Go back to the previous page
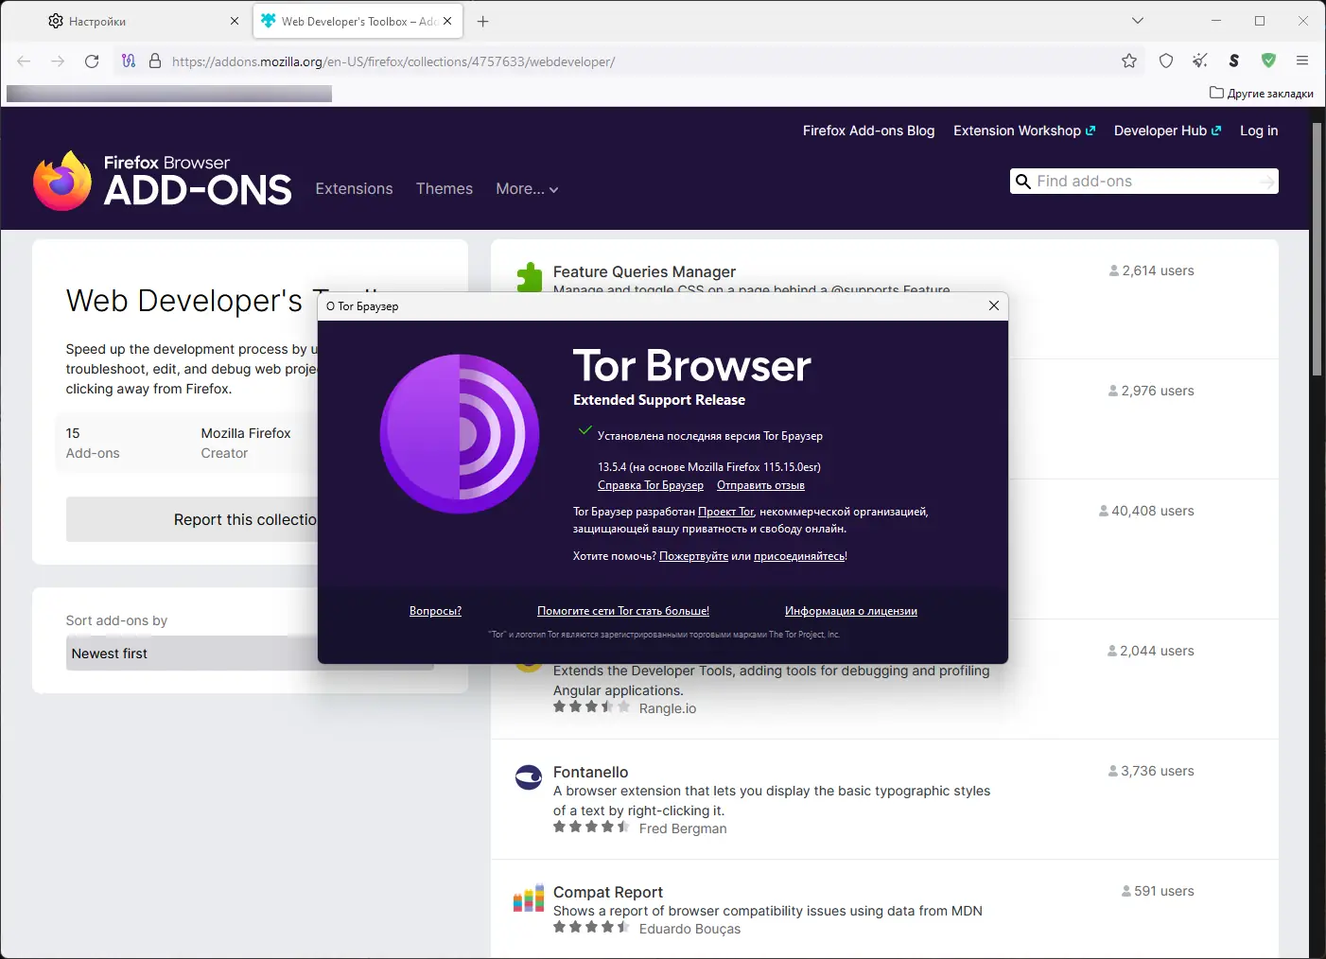 pos(25,61)
